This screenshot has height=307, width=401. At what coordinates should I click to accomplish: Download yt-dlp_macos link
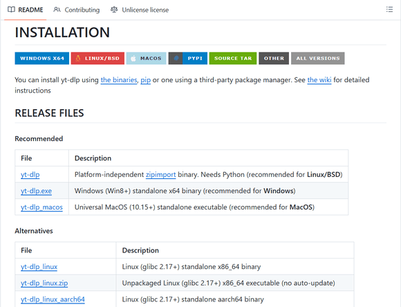[41, 207]
